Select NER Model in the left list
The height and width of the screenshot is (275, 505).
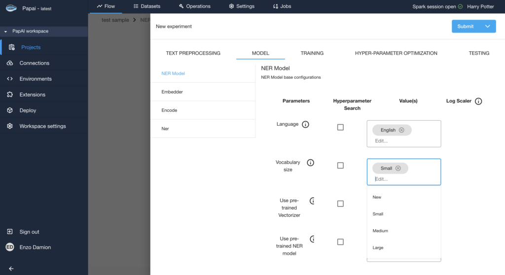pyautogui.click(x=203, y=73)
